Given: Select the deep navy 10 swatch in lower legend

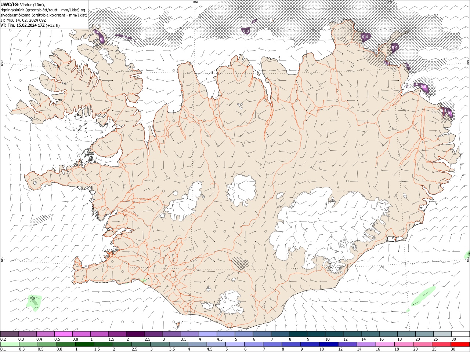Looking at the screenshot, I should (x=328, y=344).
